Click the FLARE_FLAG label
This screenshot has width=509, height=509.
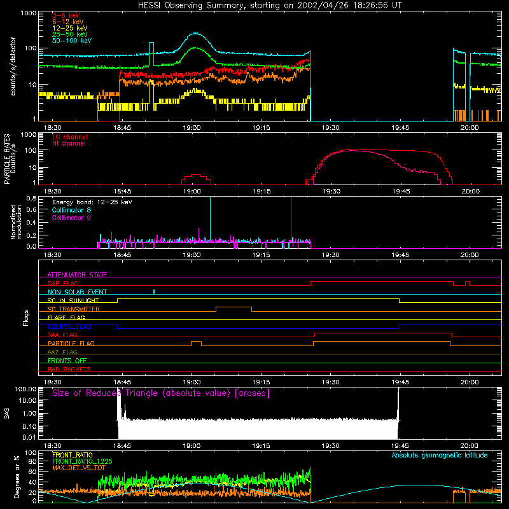coord(66,317)
